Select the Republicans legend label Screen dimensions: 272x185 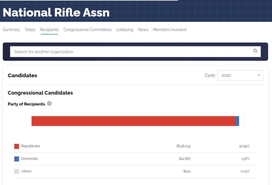30,146
